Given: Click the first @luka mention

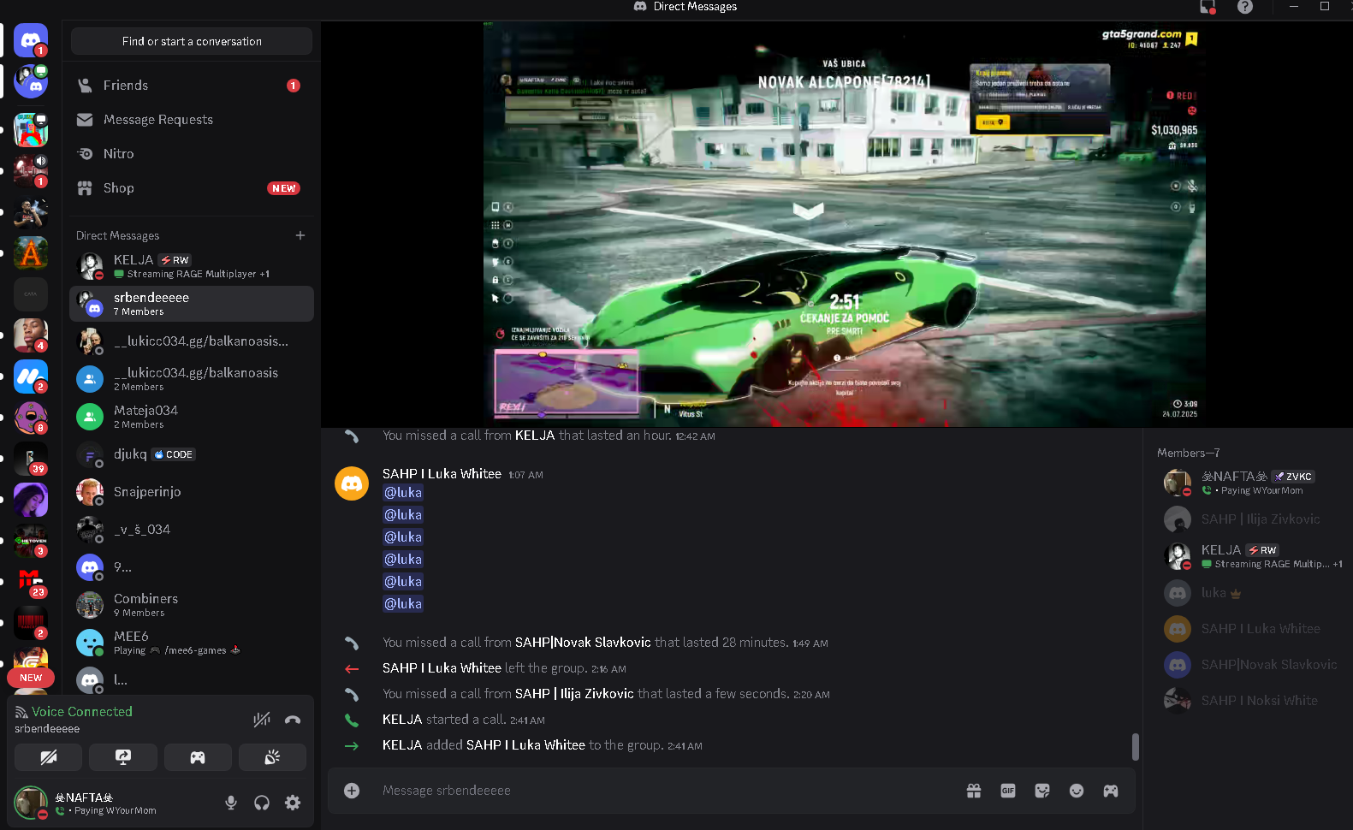Looking at the screenshot, I should (x=403, y=493).
